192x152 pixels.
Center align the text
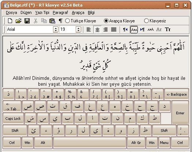pos(97,29)
